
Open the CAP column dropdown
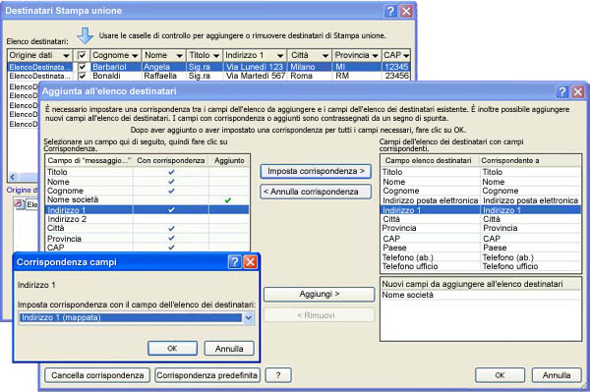(406, 56)
